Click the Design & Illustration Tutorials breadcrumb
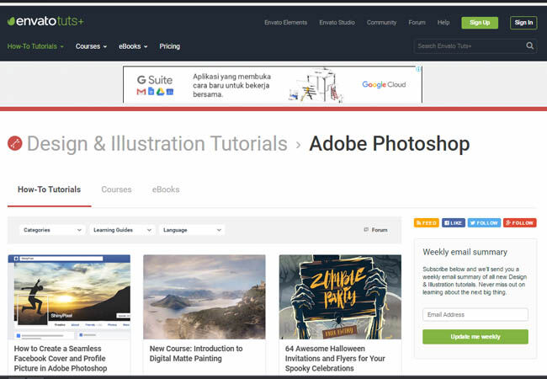 (x=157, y=143)
